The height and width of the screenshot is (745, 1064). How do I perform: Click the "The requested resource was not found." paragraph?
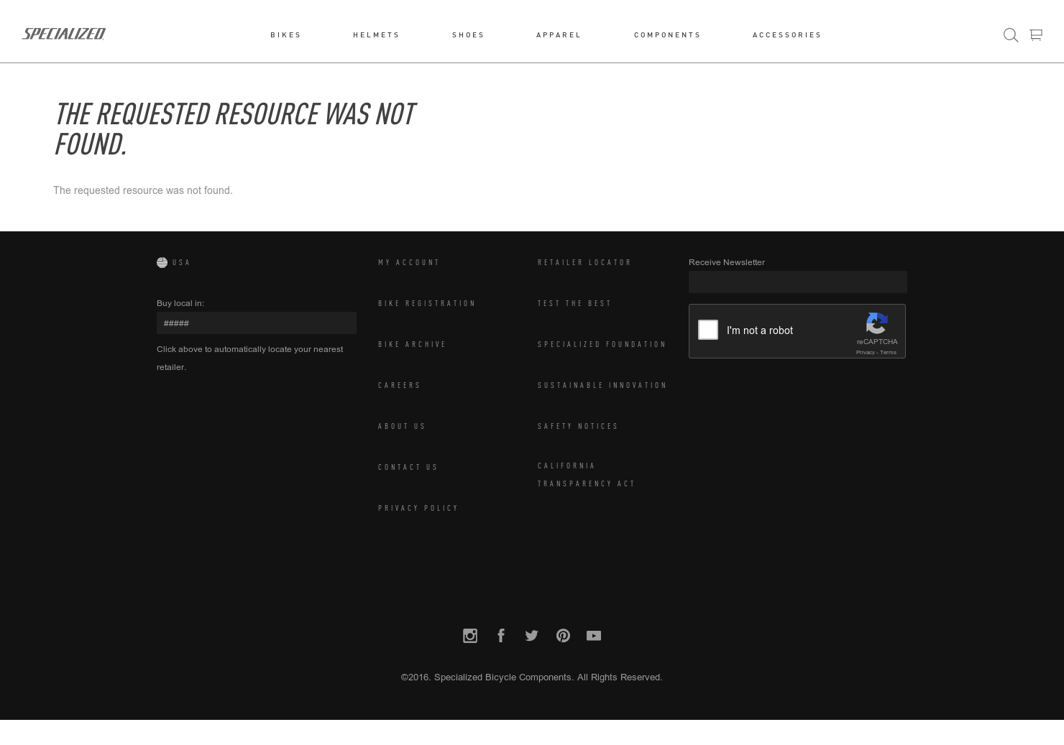point(143,191)
